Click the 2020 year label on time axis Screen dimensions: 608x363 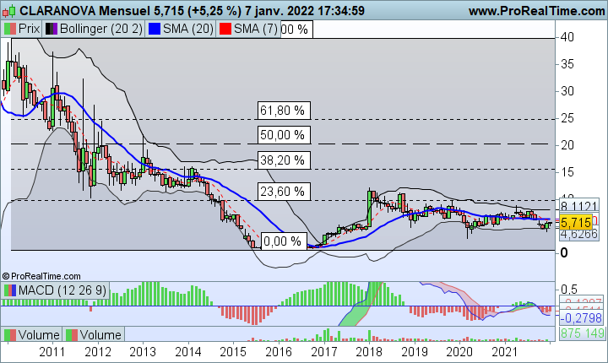click(459, 352)
